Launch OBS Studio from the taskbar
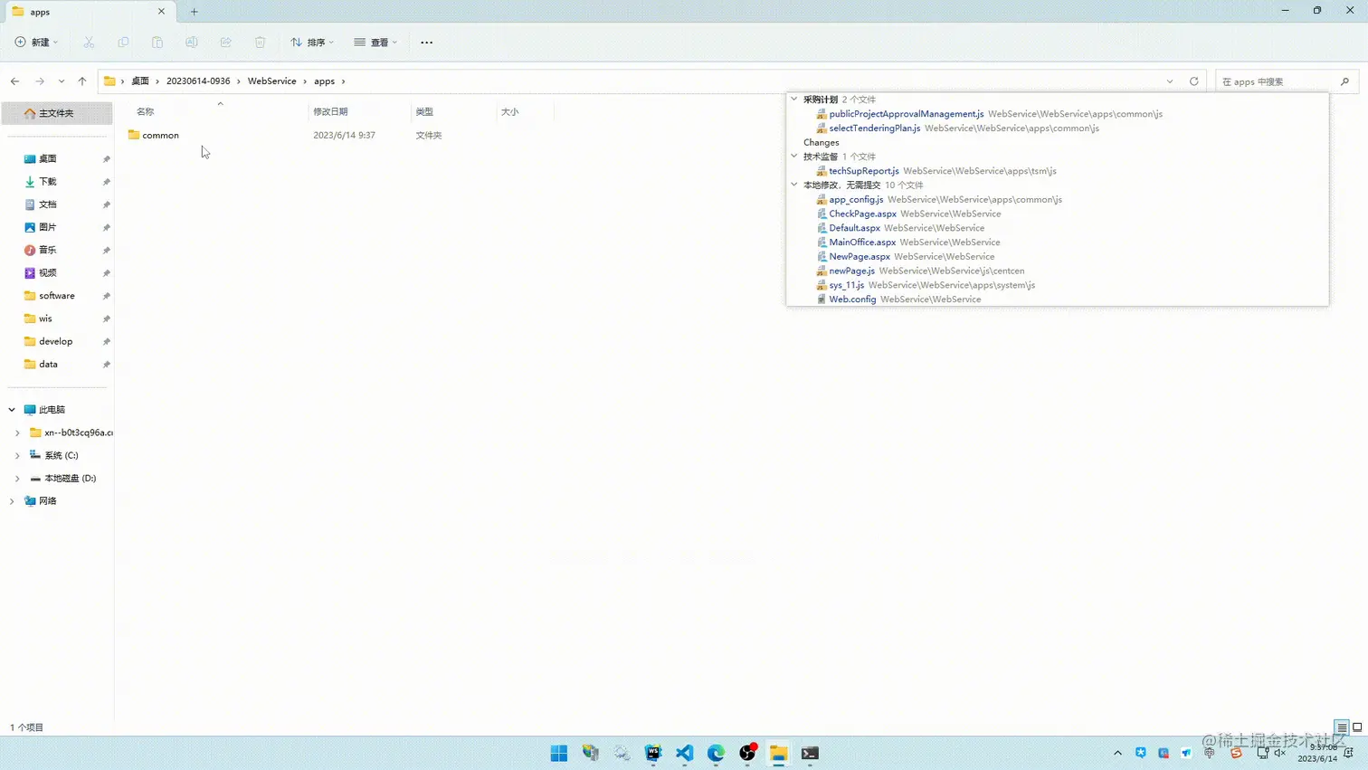This screenshot has height=770, width=1368. [x=747, y=753]
